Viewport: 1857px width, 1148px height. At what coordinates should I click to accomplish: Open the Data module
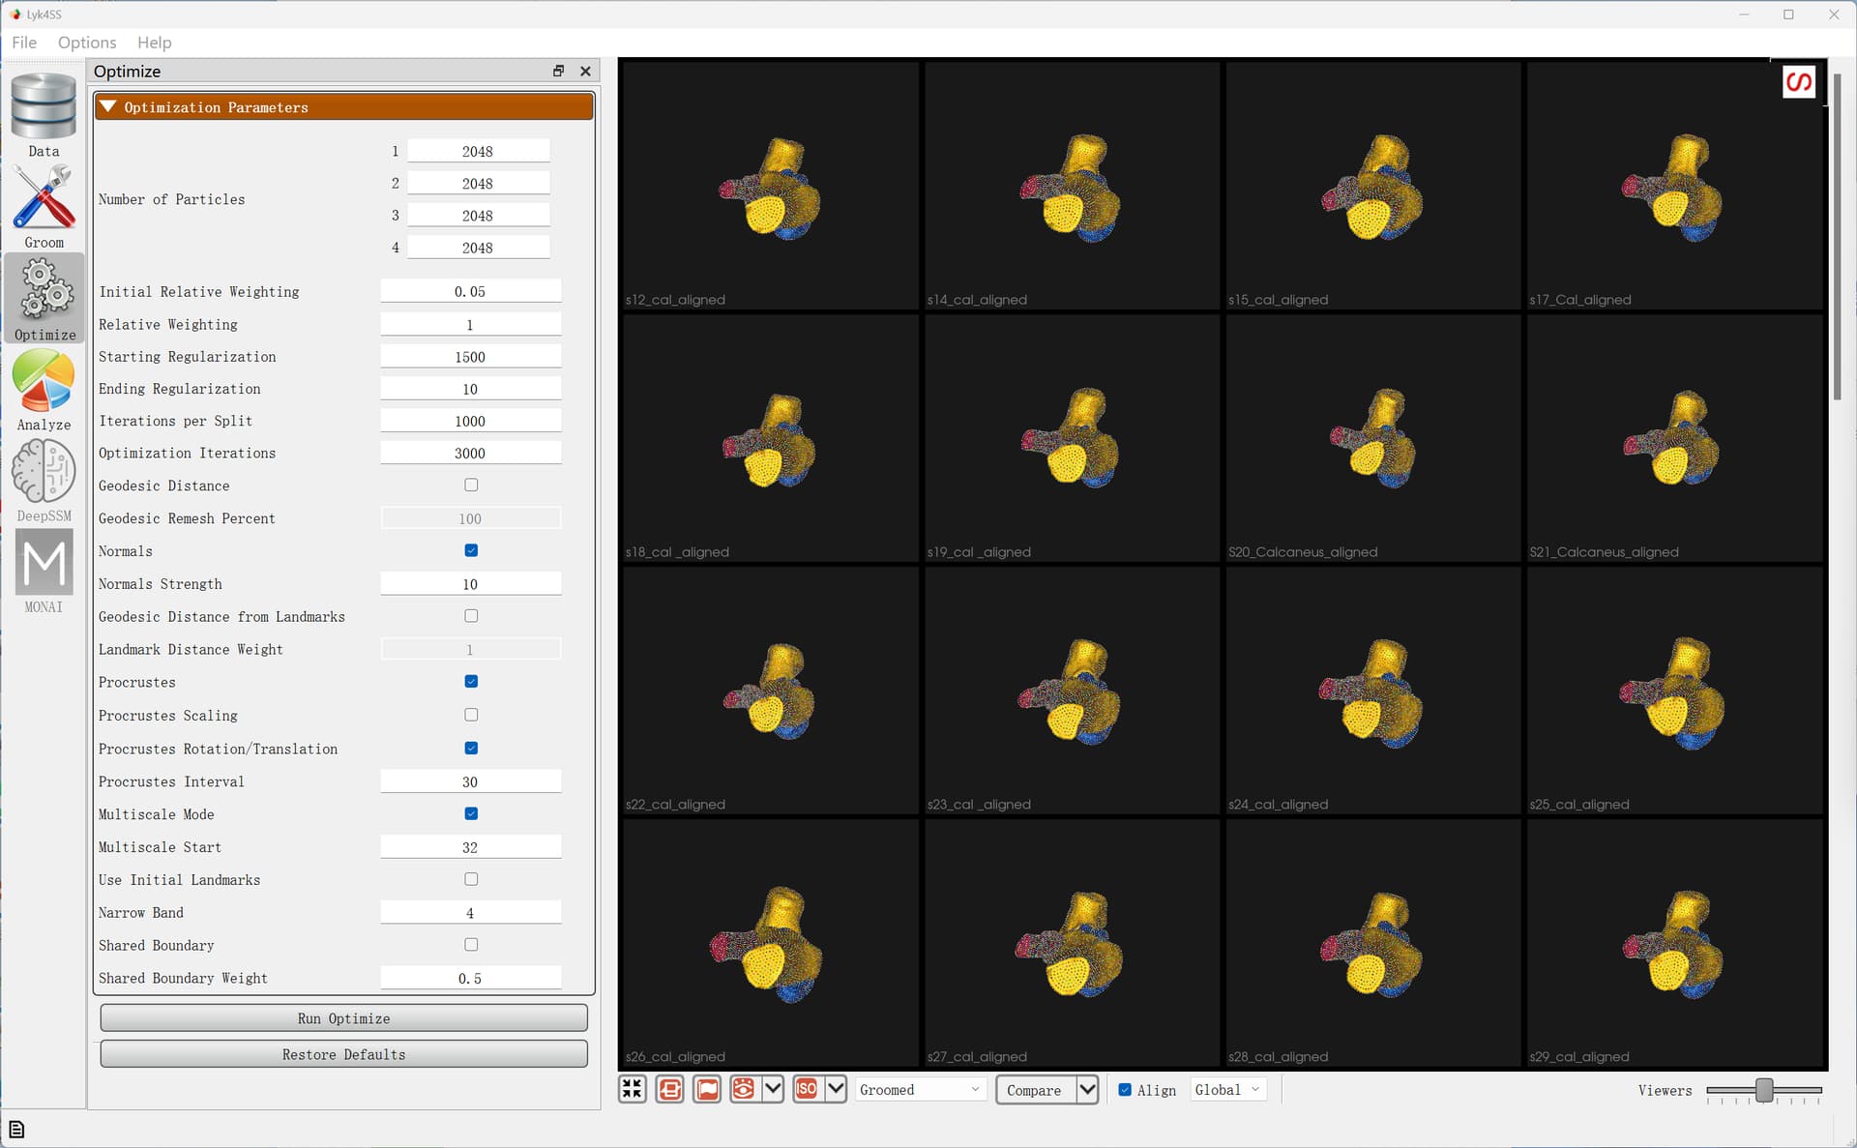click(x=44, y=114)
